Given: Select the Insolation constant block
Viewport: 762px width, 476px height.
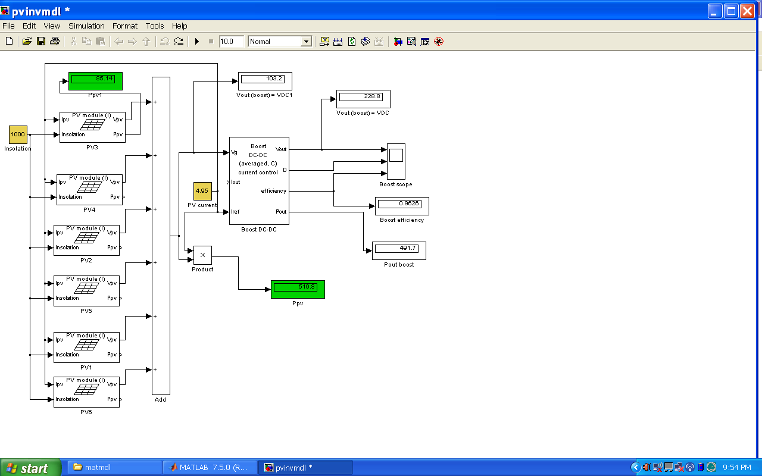Looking at the screenshot, I should [x=18, y=134].
